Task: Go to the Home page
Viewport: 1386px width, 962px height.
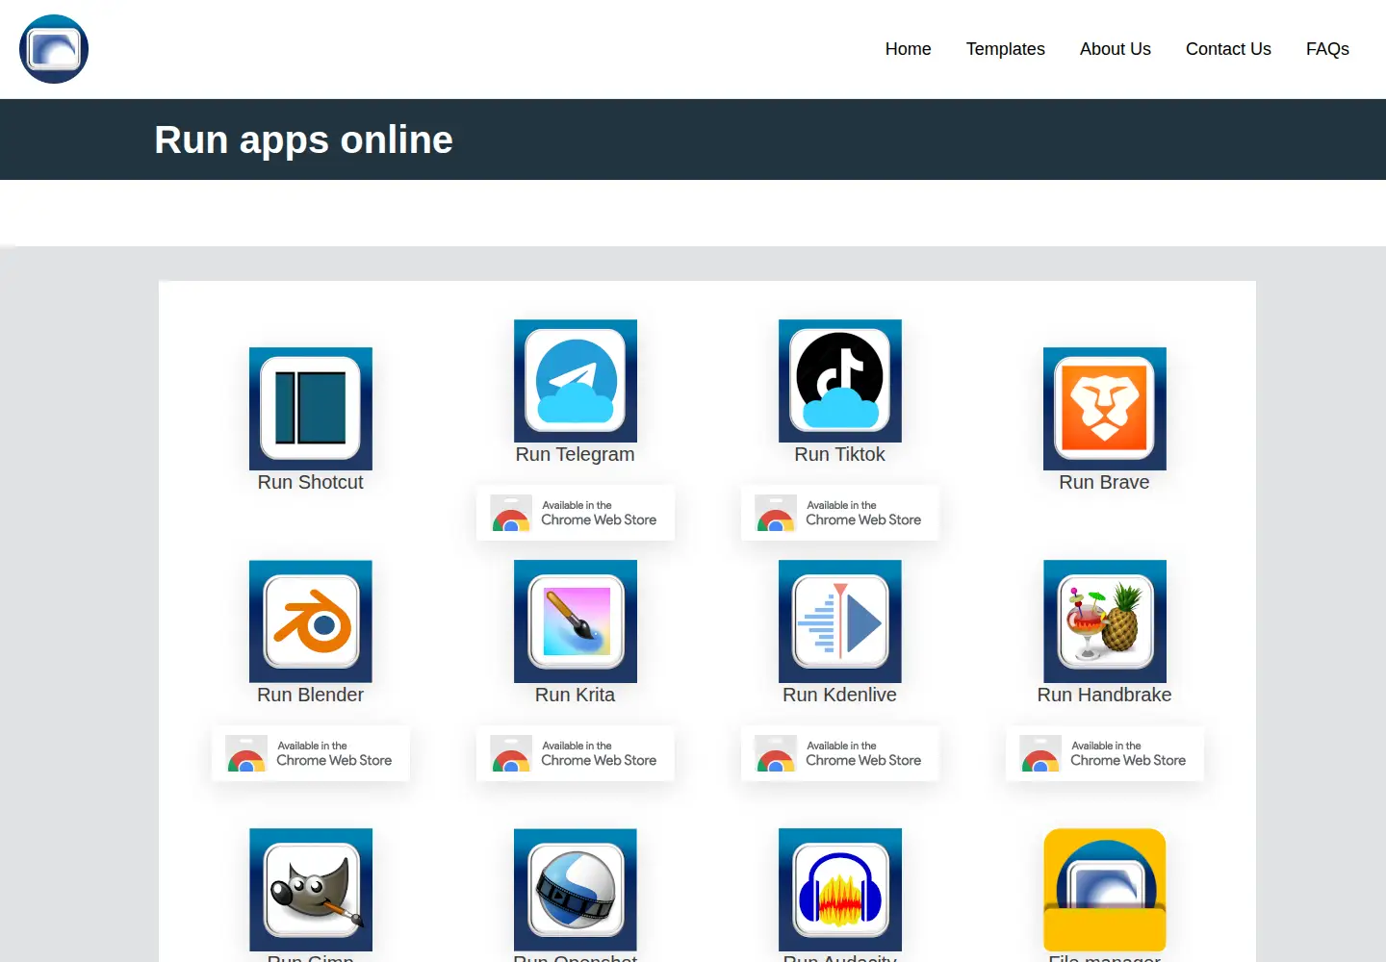Action: (x=909, y=49)
